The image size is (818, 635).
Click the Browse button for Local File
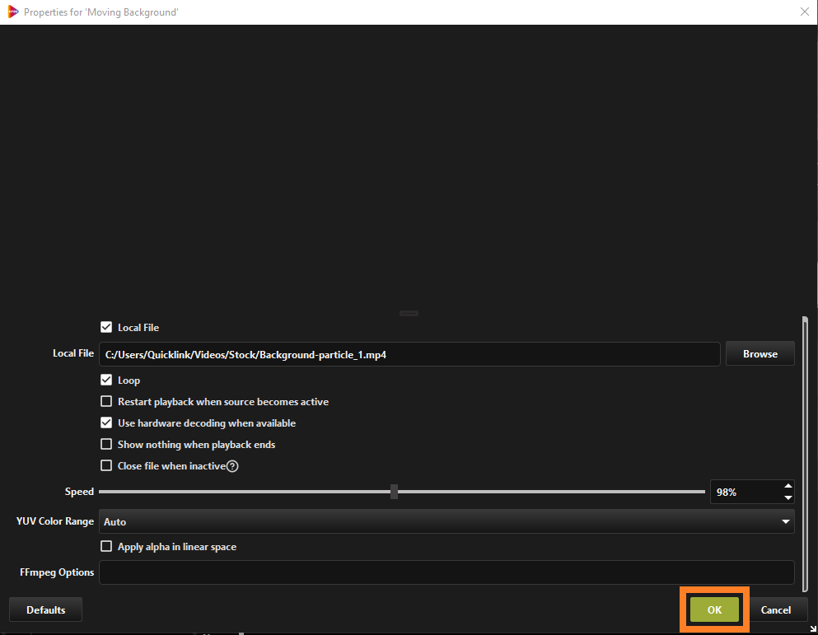coord(760,354)
